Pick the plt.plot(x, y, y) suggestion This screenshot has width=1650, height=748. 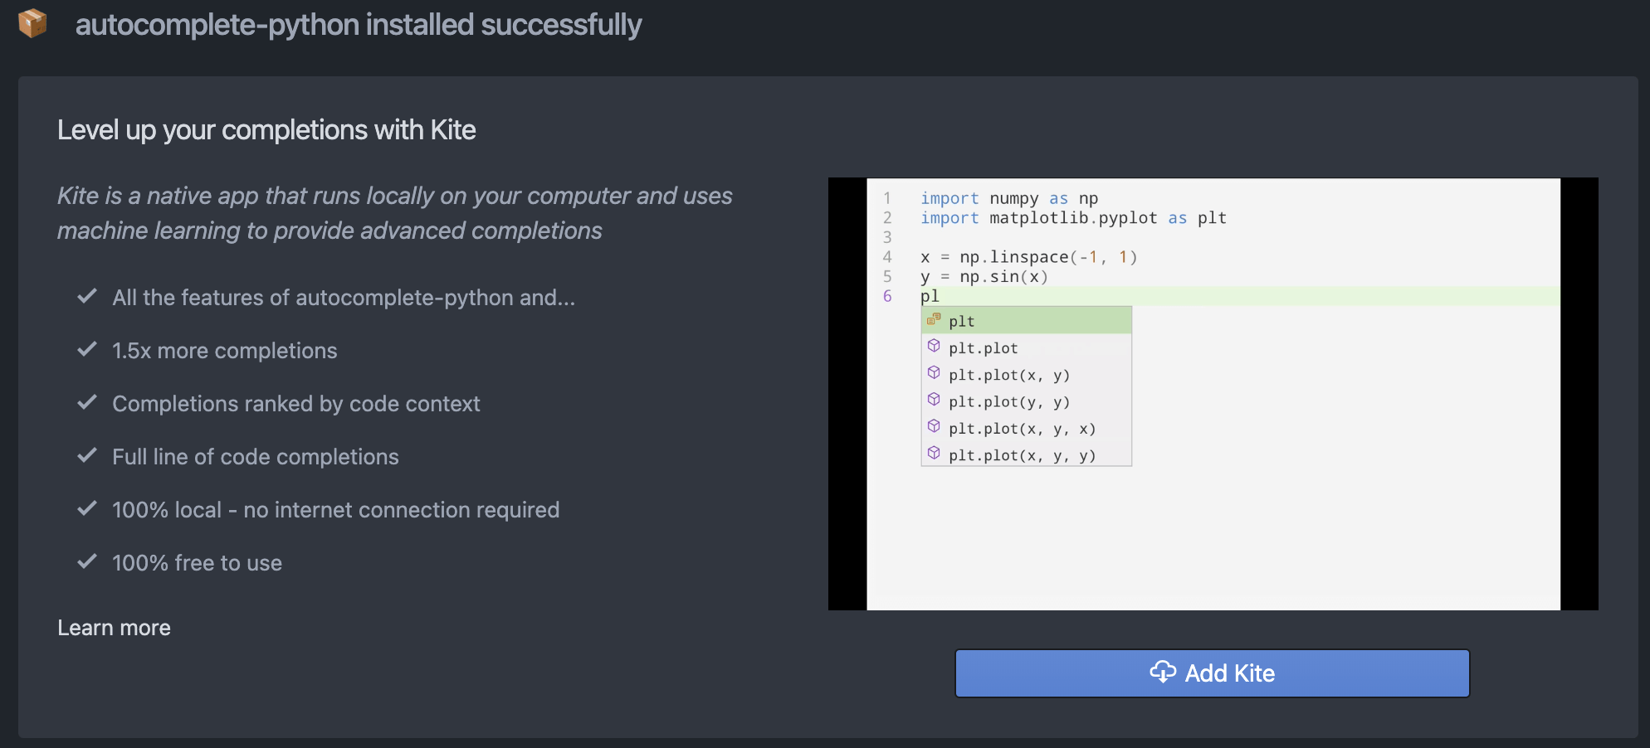1023,455
